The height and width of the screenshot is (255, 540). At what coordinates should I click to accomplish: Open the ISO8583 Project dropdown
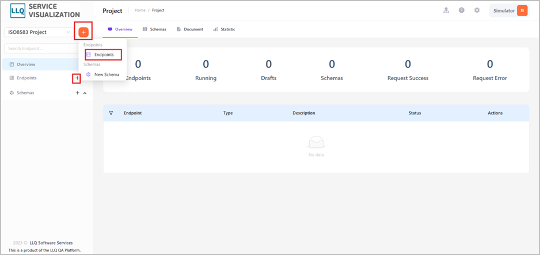coord(39,32)
